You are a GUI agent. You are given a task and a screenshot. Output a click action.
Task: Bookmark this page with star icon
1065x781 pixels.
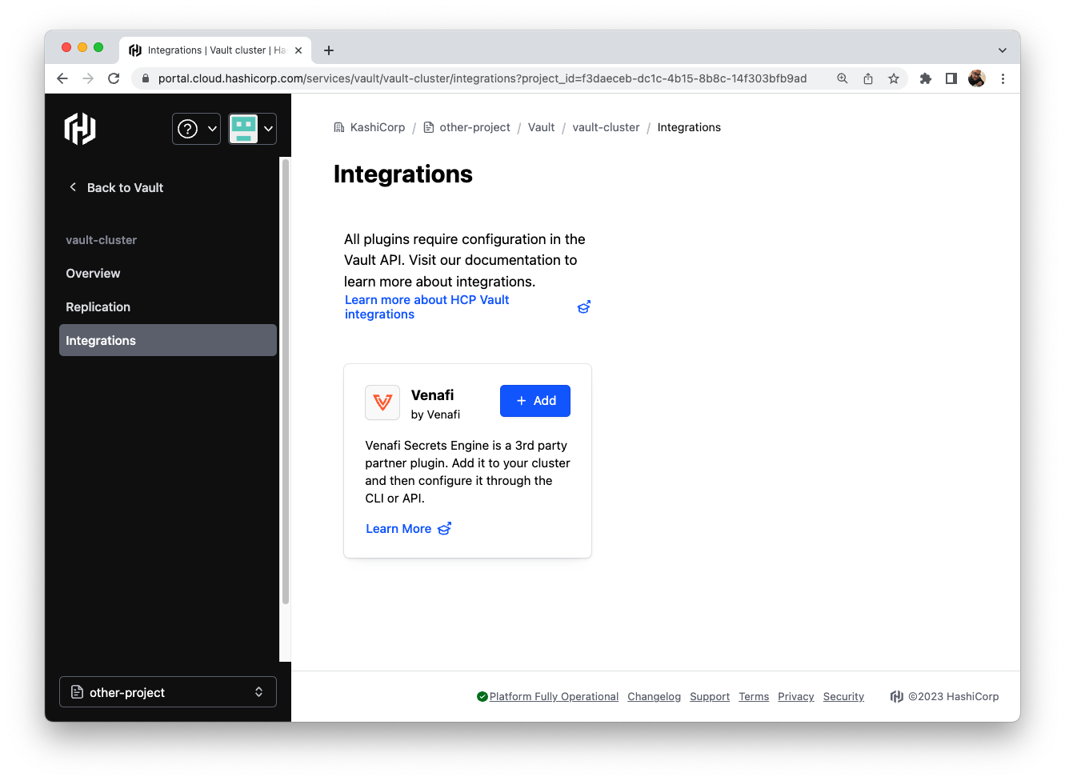[x=894, y=78]
